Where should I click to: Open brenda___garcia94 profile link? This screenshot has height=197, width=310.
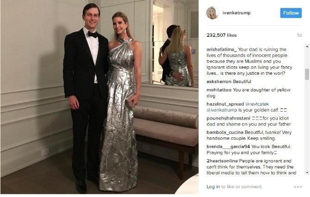pos(229,147)
